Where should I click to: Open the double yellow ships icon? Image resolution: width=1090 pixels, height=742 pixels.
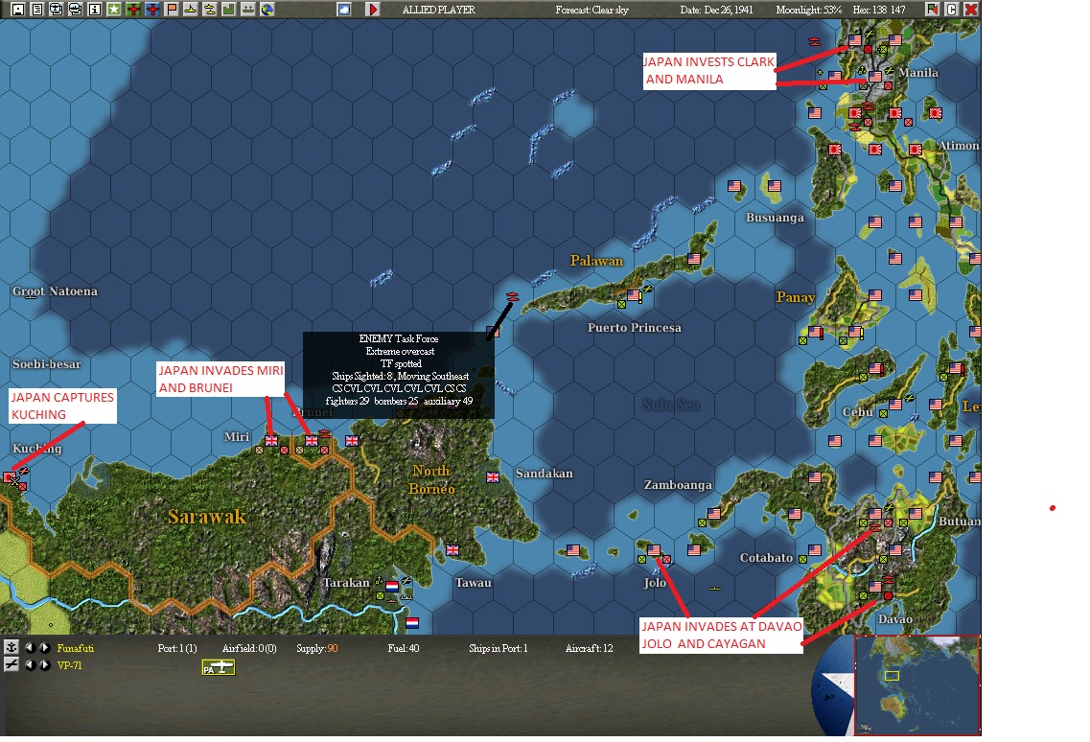tap(209, 9)
